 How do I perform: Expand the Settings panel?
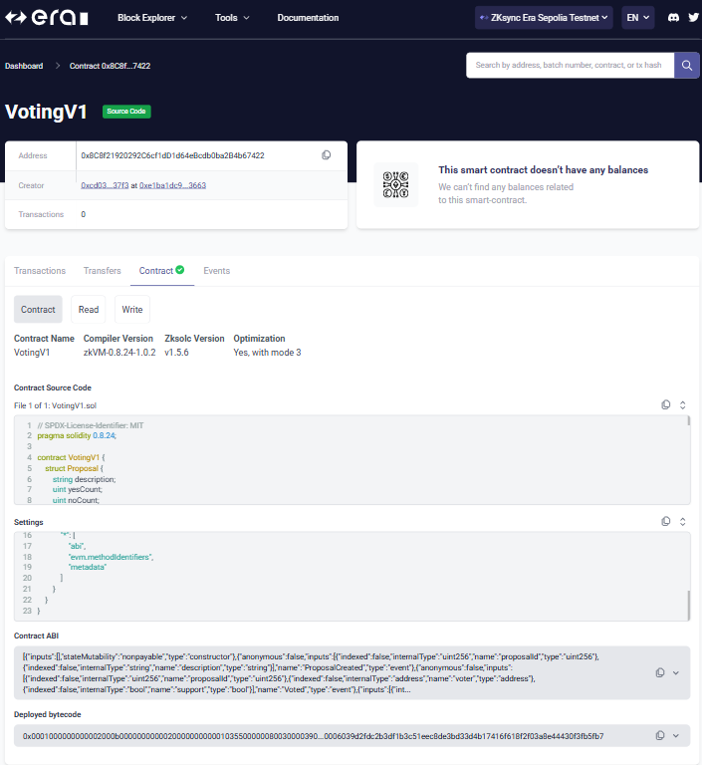click(x=682, y=522)
